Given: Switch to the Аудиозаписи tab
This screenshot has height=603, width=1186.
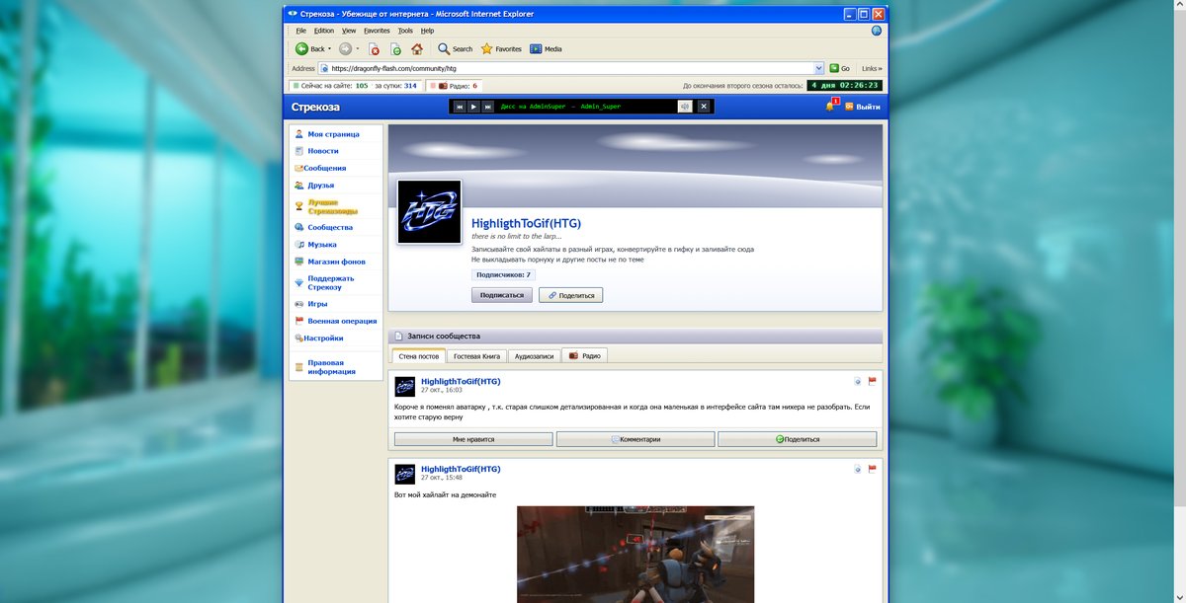Looking at the screenshot, I should [535, 355].
